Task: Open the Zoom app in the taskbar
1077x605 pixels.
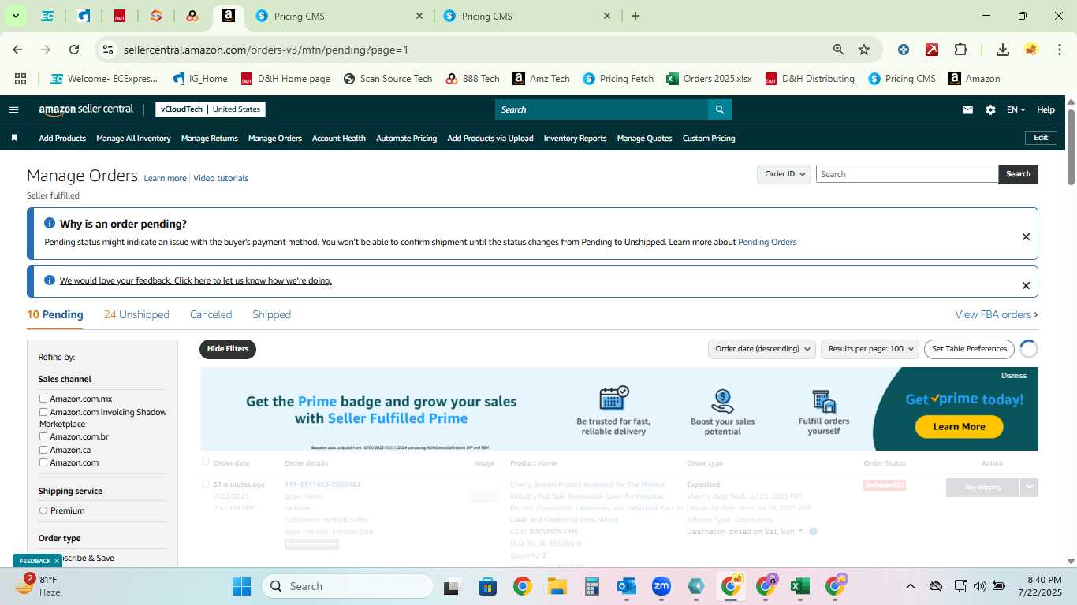Action: tap(661, 586)
